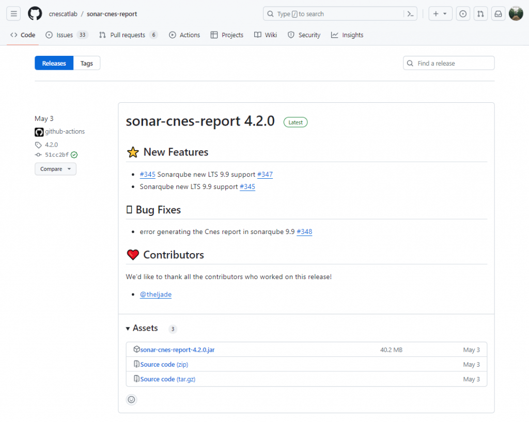Image resolution: width=529 pixels, height=422 pixels.
Task: Open the cnescatlab organization link
Action: click(x=63, y=14)
